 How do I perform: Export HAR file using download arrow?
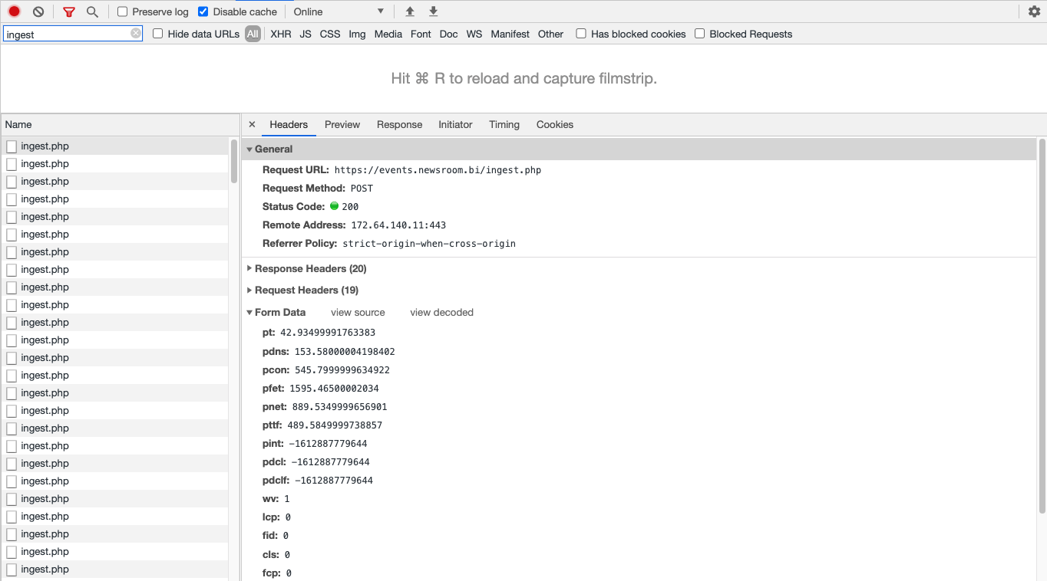pos(432,11)
